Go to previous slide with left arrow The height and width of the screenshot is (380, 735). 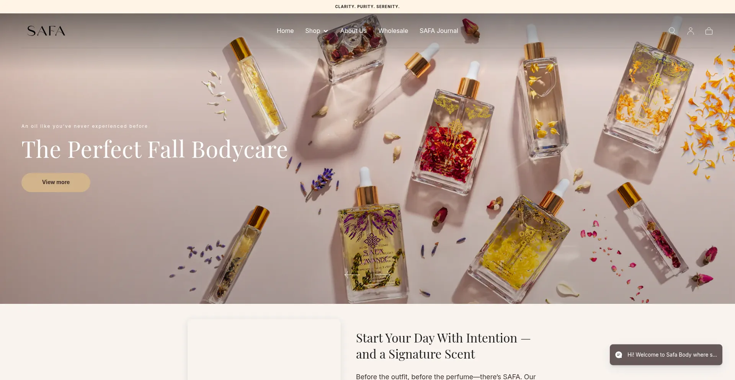[352, 274]
